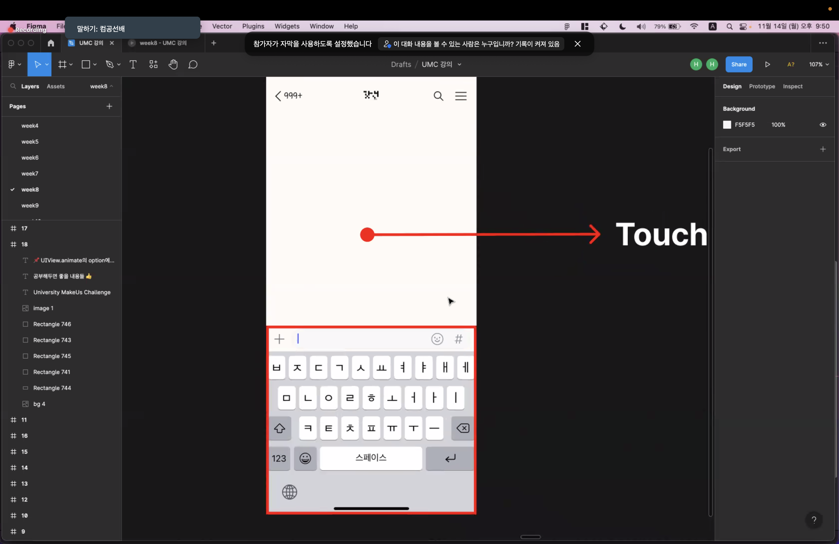Click the F5F5F5 hex value field
The image size is (839, 544).
point(744,125)
